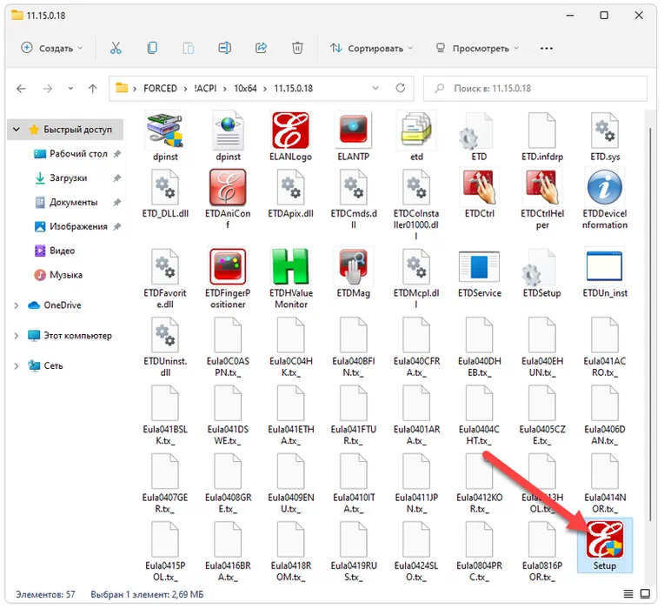Select the ELANLogo file icon
Image resolution: width=664 pixels, height=609 pixels.
(289, 132)
